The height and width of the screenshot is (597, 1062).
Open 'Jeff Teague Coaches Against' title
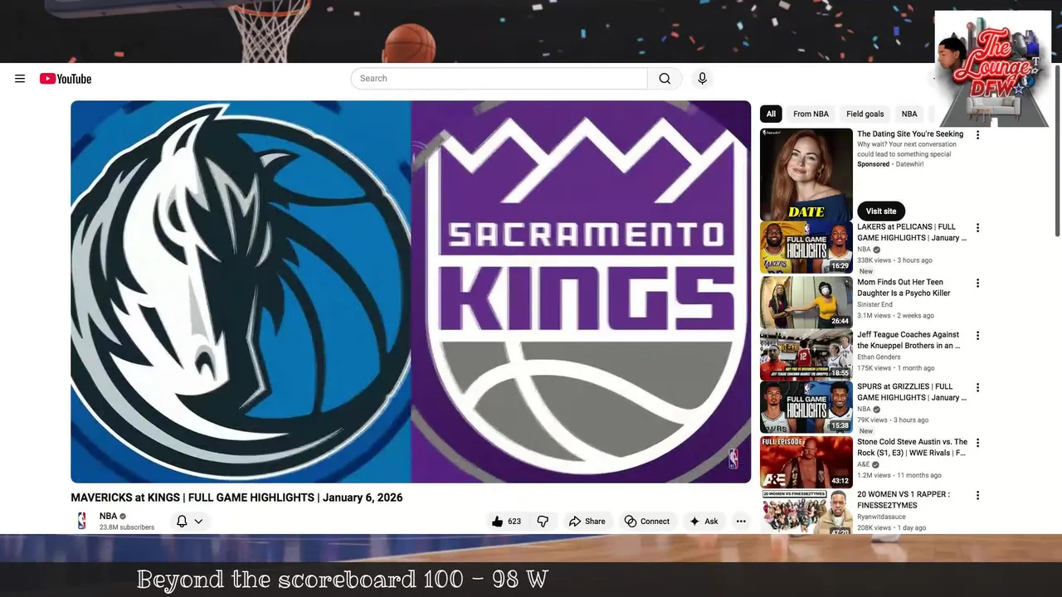pyautogui.click(x=909, y=340)
